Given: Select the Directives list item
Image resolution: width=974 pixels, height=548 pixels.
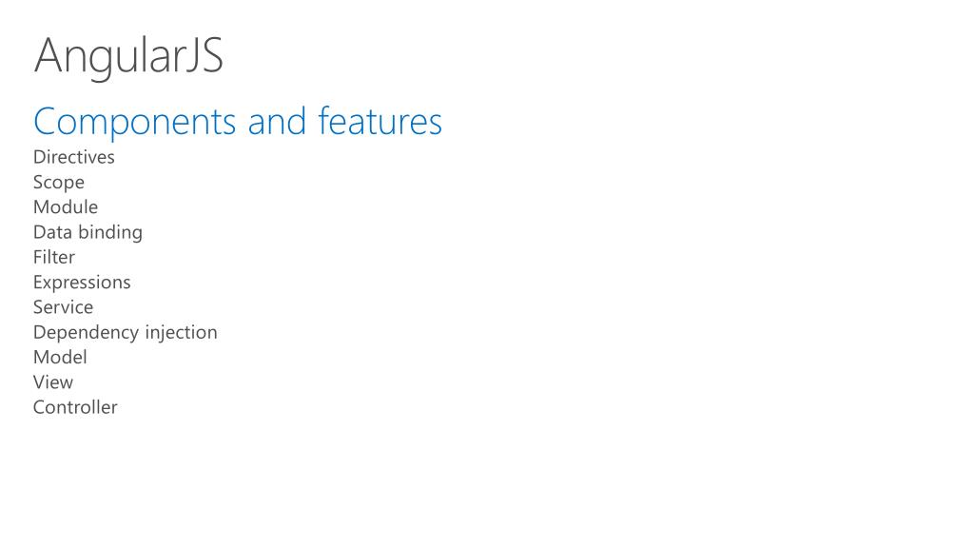Looking at the screenshot, I should [74, 157].
